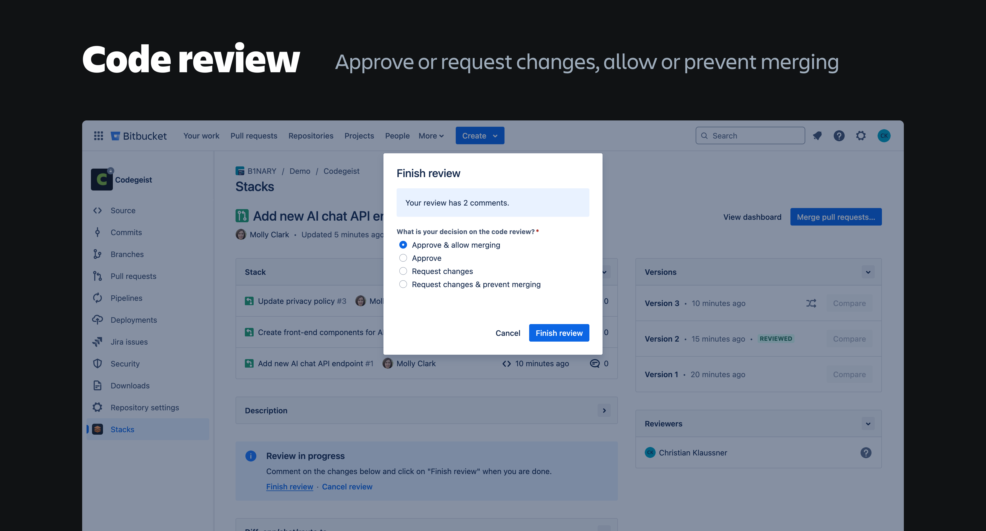Click the Version 3 shuffle icon
986x531 pixels.
coord(811,303)
